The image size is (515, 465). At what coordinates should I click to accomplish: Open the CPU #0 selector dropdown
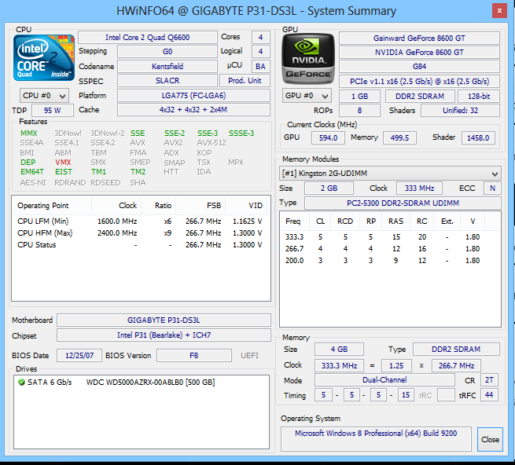coord(44,96)
